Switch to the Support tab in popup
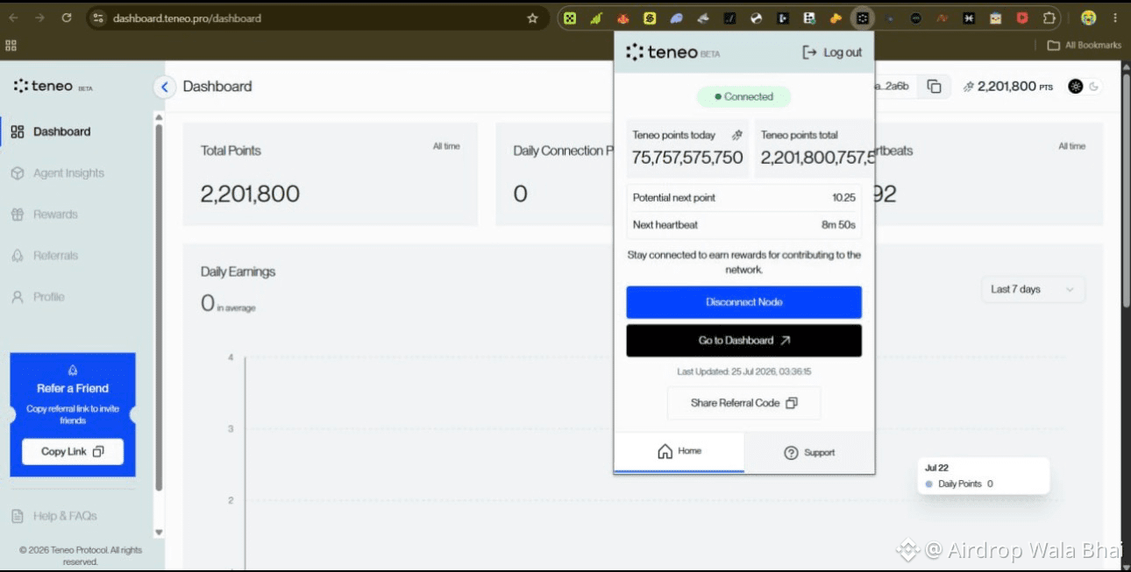Screen dimensions: 1131x572 click(809, 453)
